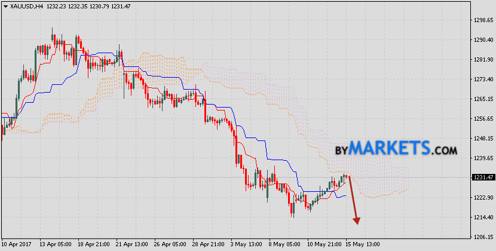Click the byMARKETS.com watermark logo
The image size is (496, 251).
[x=395, y=148]
